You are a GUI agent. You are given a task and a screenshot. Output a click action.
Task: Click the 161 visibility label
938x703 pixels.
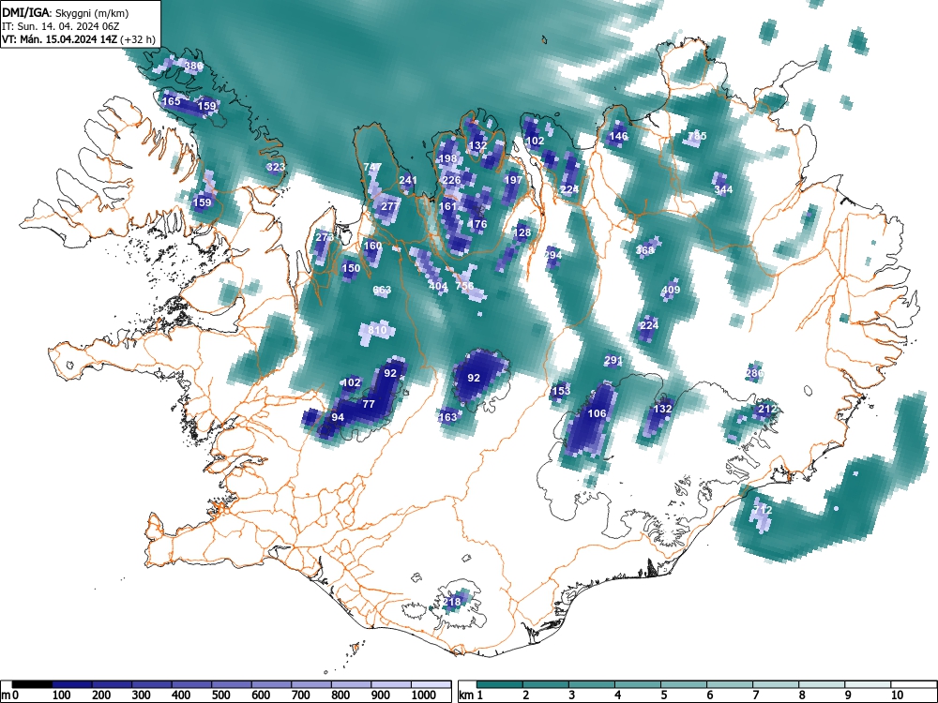447,206
